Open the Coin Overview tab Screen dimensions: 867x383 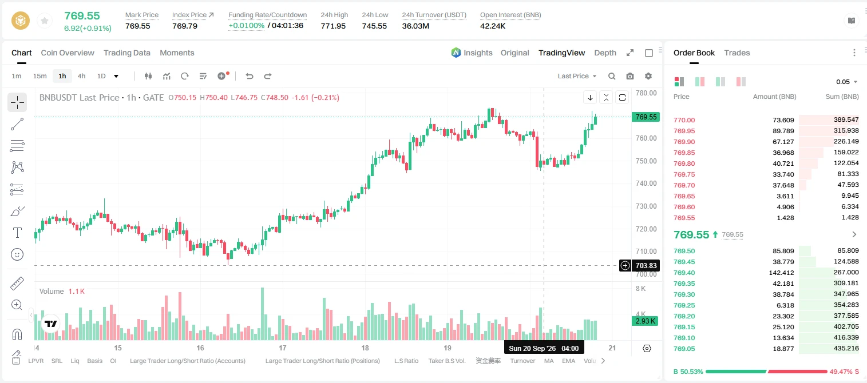(x=68, y=53)
